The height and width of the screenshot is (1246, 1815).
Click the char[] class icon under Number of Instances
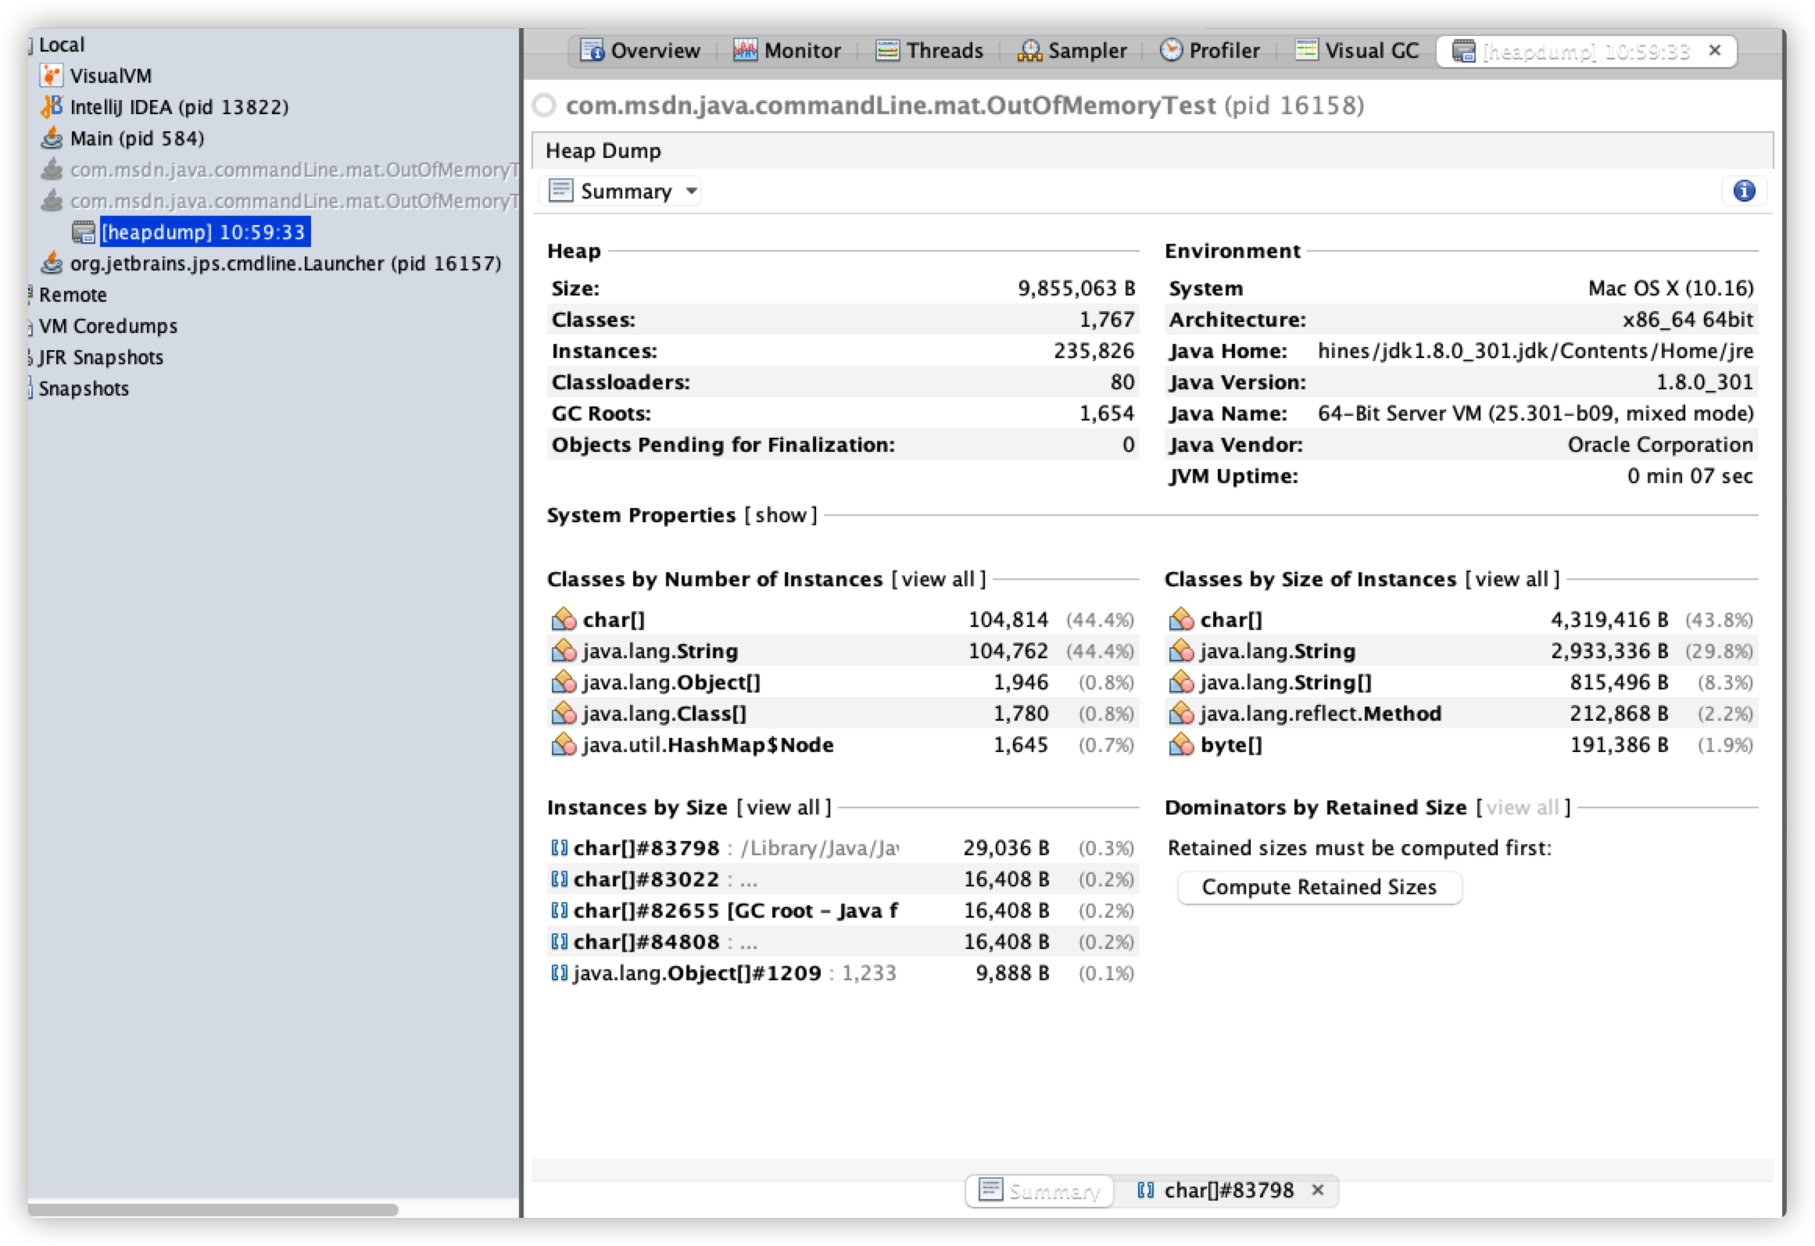[x=563, y=620]
